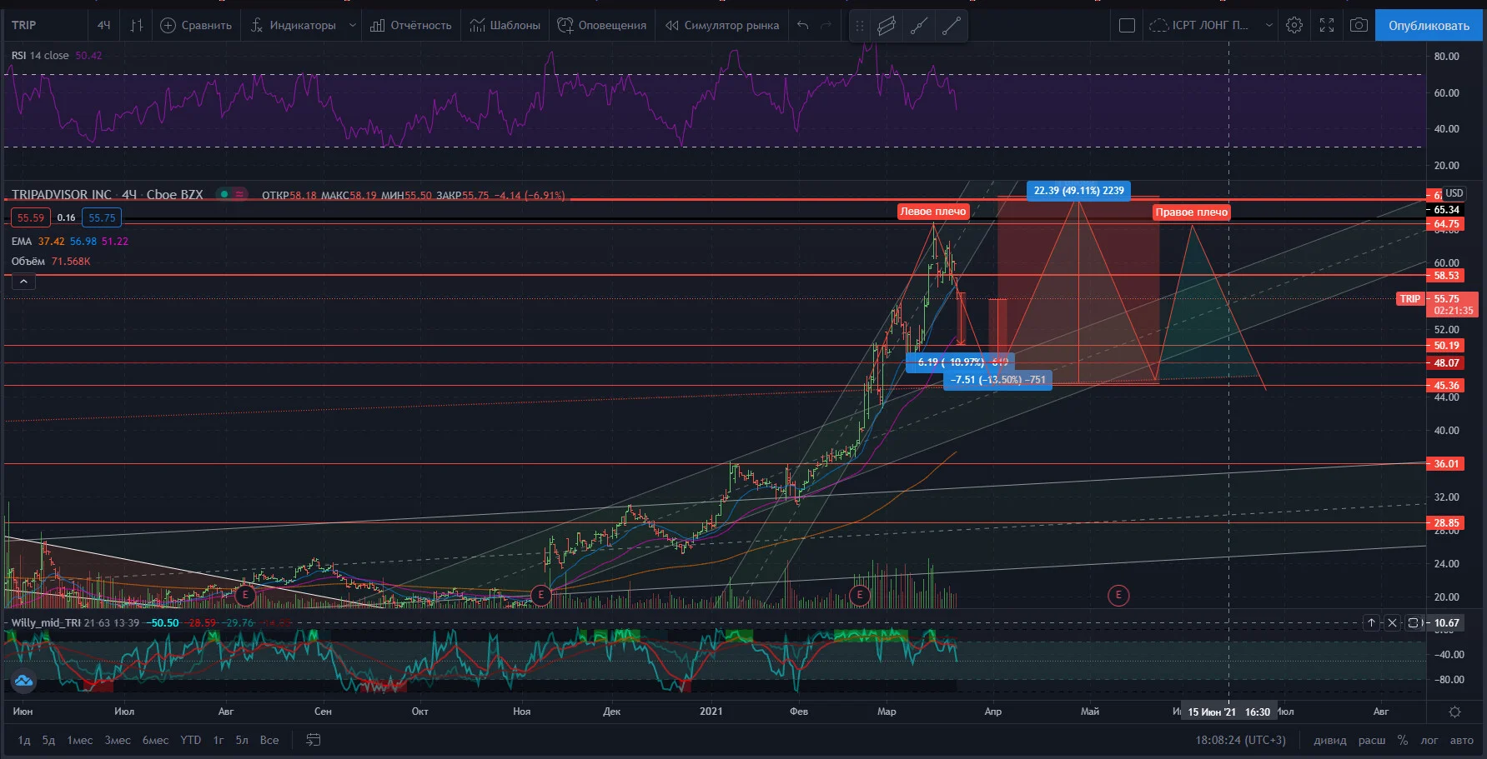Image resolution: width=1487 pixels, height=759 pixels.
Task: Toggle percent scale mode
Action: click(x=1403, y=740)
